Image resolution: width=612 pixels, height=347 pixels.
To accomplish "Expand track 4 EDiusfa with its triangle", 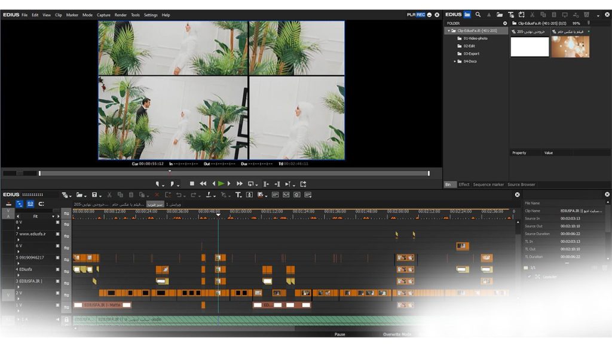I will [x=19, y=275].
